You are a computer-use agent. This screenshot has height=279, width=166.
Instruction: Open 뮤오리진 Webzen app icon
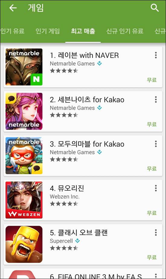[x=24, y=200]
